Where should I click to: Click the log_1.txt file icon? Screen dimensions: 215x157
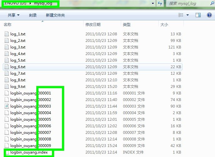pyautogui.click(x=7, y=34)
